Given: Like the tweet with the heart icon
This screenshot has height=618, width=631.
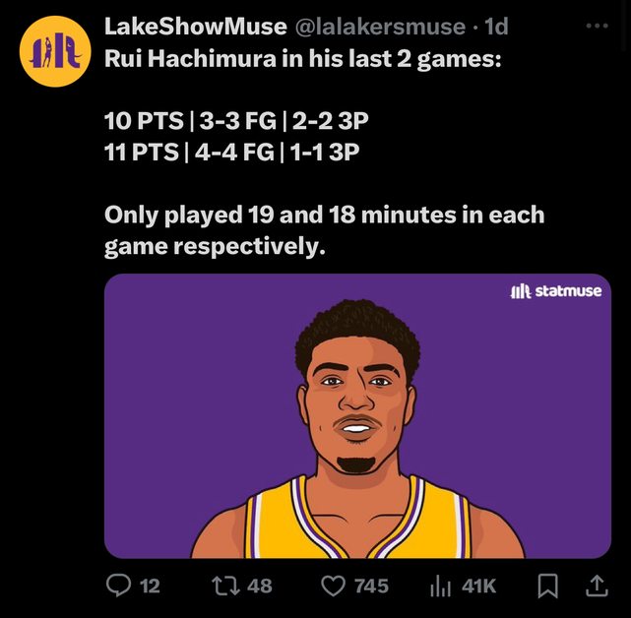Looking at the screenshot, I should 335,586.
